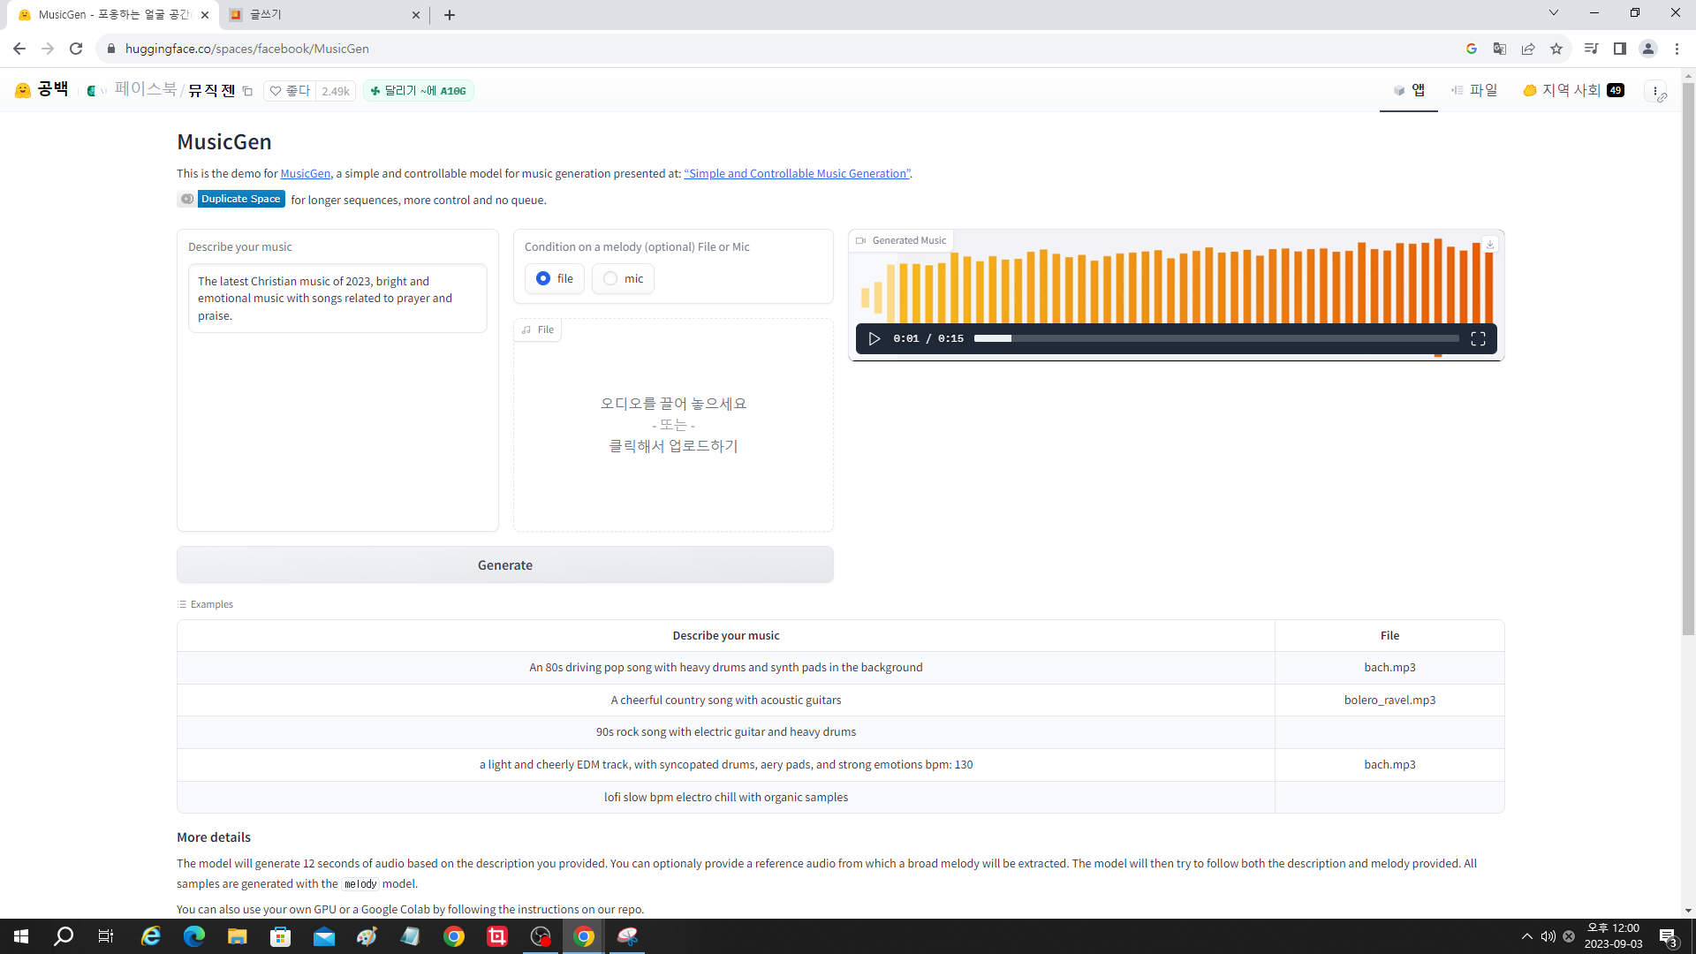This screenshot has width=1696, height=954.
Task: Copy the space name with clipboard icon
Action: tap(248, 91)
